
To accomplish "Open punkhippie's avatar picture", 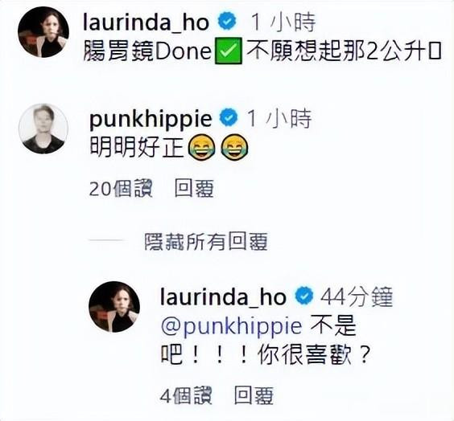I will pos(43,129).
